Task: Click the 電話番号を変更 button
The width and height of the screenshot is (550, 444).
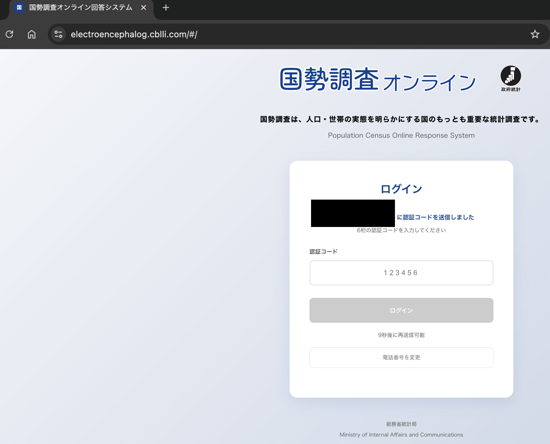Action: coord(401,358)
